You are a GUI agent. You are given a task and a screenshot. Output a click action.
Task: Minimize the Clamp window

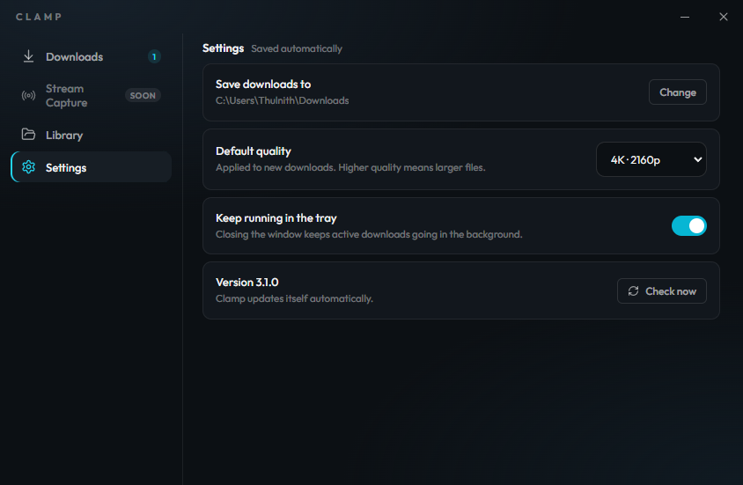pyautogui.click(x=685, y=17)
